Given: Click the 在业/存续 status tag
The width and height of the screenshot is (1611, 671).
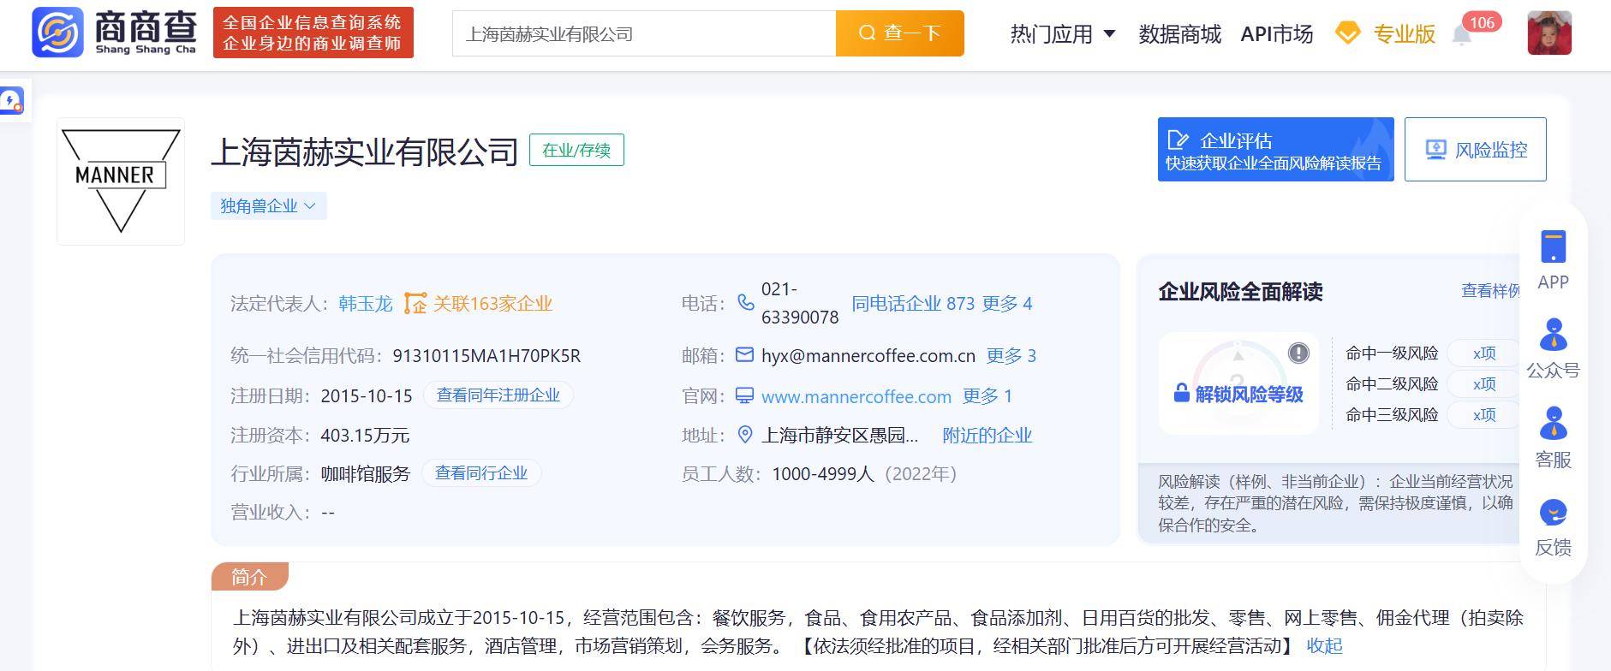Looking at the screenshot, I should pos(576,150).
